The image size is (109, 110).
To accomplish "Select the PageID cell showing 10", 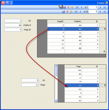I will tap(56, 40).
